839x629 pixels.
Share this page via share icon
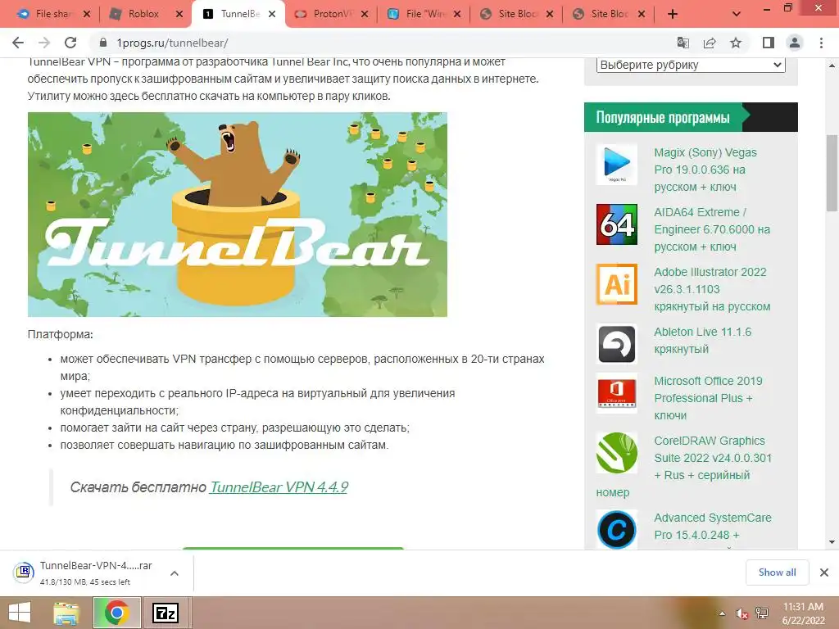point(710,43)
